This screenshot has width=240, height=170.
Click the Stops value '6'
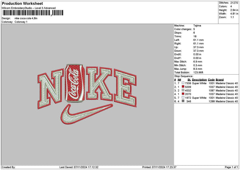pos(194,33)
